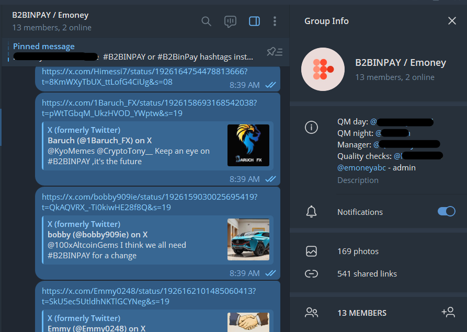Open 541 shared links

(367, 273)
